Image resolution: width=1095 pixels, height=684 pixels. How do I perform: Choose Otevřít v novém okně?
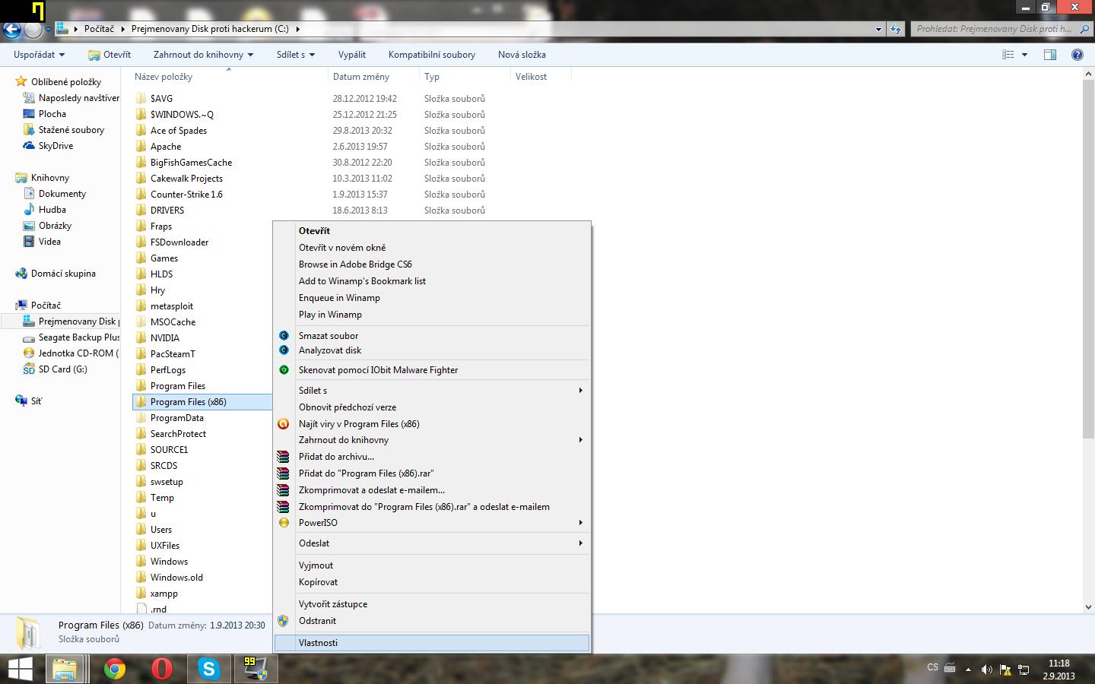point(432,248)
